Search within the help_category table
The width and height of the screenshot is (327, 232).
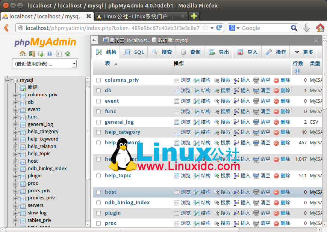(224, 132)
